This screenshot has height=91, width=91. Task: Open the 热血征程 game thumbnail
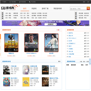tap(45, 70)
